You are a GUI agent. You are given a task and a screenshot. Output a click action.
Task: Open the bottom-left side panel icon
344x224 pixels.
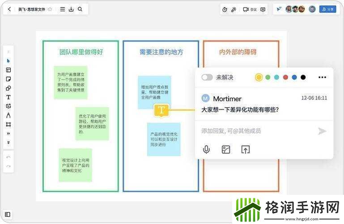click(8, 214)
